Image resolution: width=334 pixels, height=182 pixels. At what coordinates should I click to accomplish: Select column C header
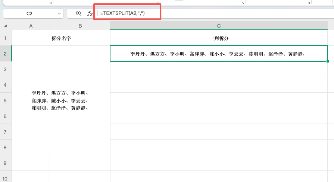click(x=219, y=26)
